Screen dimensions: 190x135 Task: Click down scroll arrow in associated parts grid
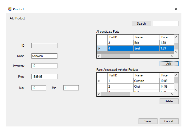click(x=176, y=90)
